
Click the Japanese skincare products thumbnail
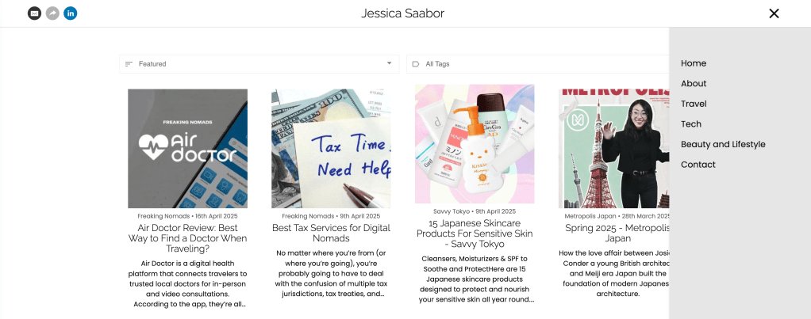click(x=475, y=144)
